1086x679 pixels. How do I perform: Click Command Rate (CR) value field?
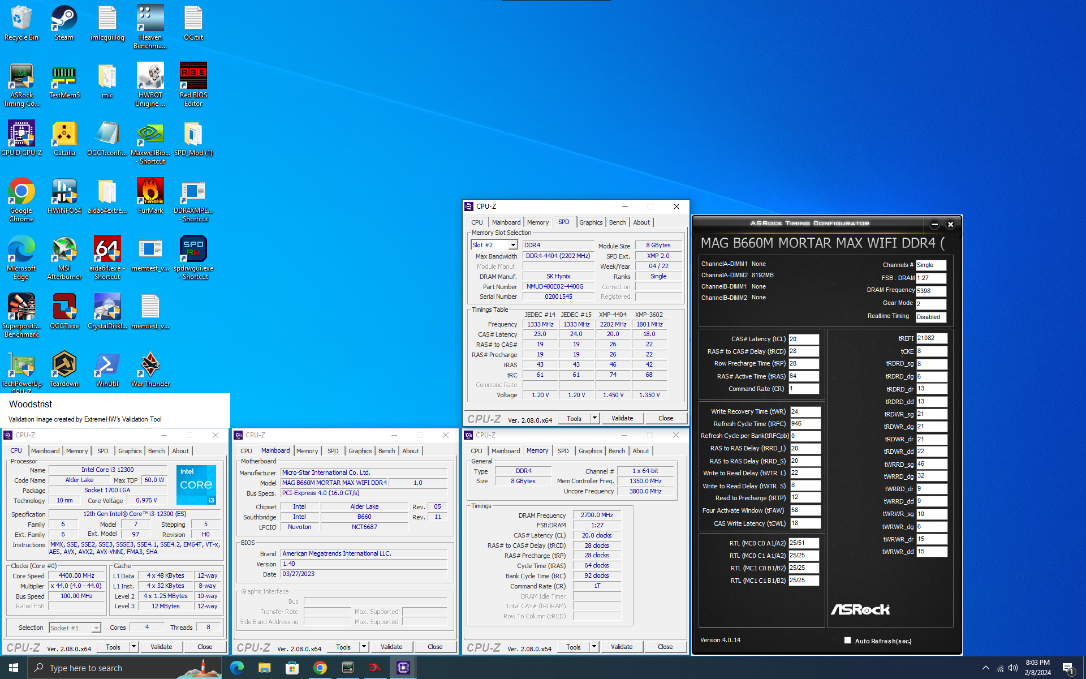804,389
